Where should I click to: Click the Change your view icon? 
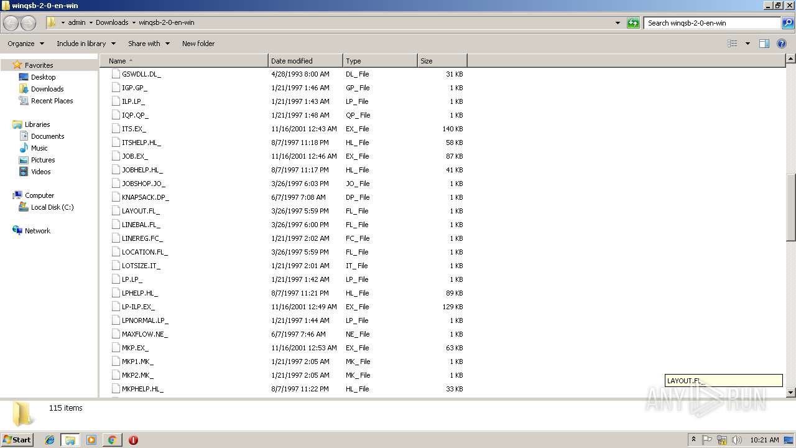(x=733, y=44)
